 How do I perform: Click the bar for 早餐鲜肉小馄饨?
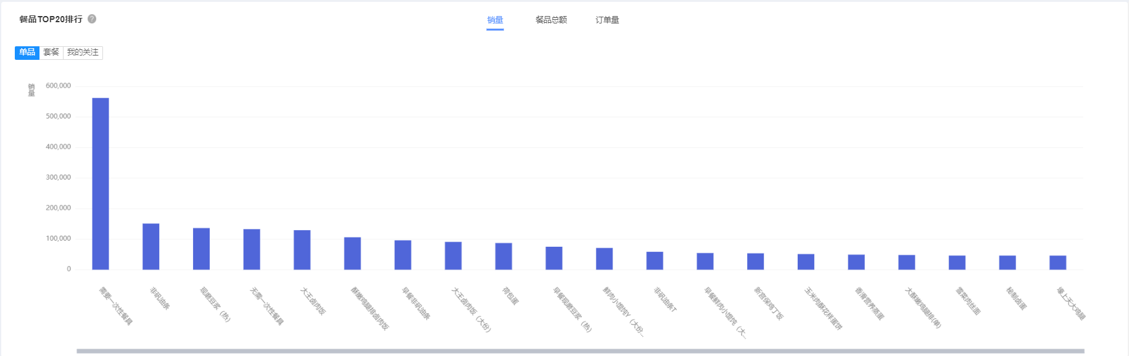[x=705, y=261]
